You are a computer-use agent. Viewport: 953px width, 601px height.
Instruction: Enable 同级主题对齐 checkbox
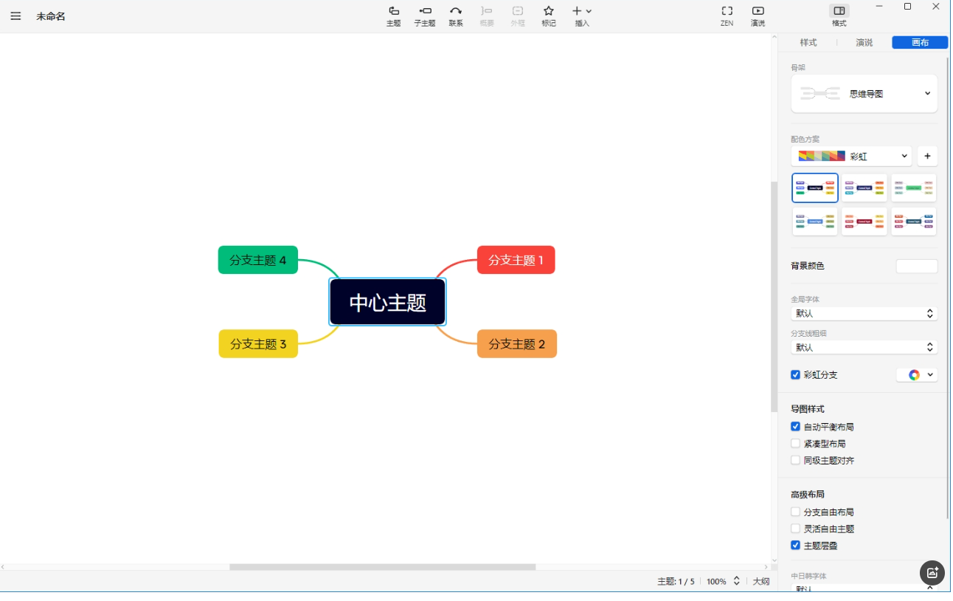[795, 460]
